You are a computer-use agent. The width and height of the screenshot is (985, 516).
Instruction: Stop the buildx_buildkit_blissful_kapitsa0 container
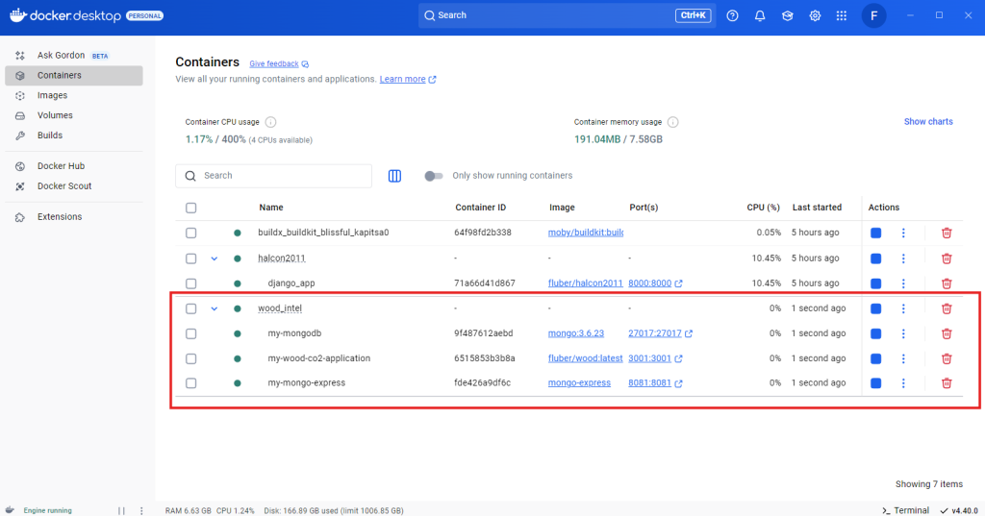[x=875, y=233]
